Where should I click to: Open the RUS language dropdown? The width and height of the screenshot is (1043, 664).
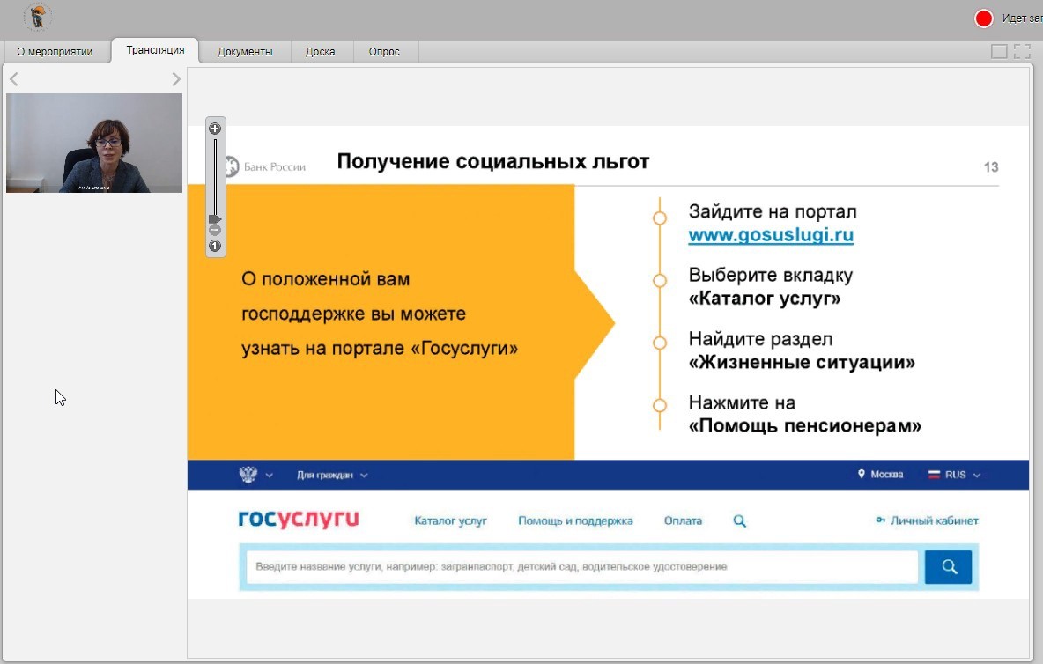955,475
